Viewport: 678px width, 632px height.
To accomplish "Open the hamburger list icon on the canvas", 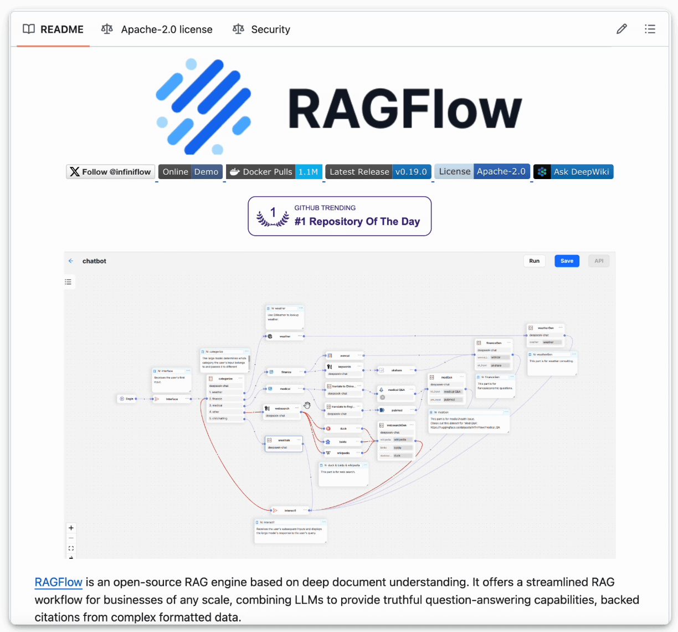I will click(x=68, y=282).
